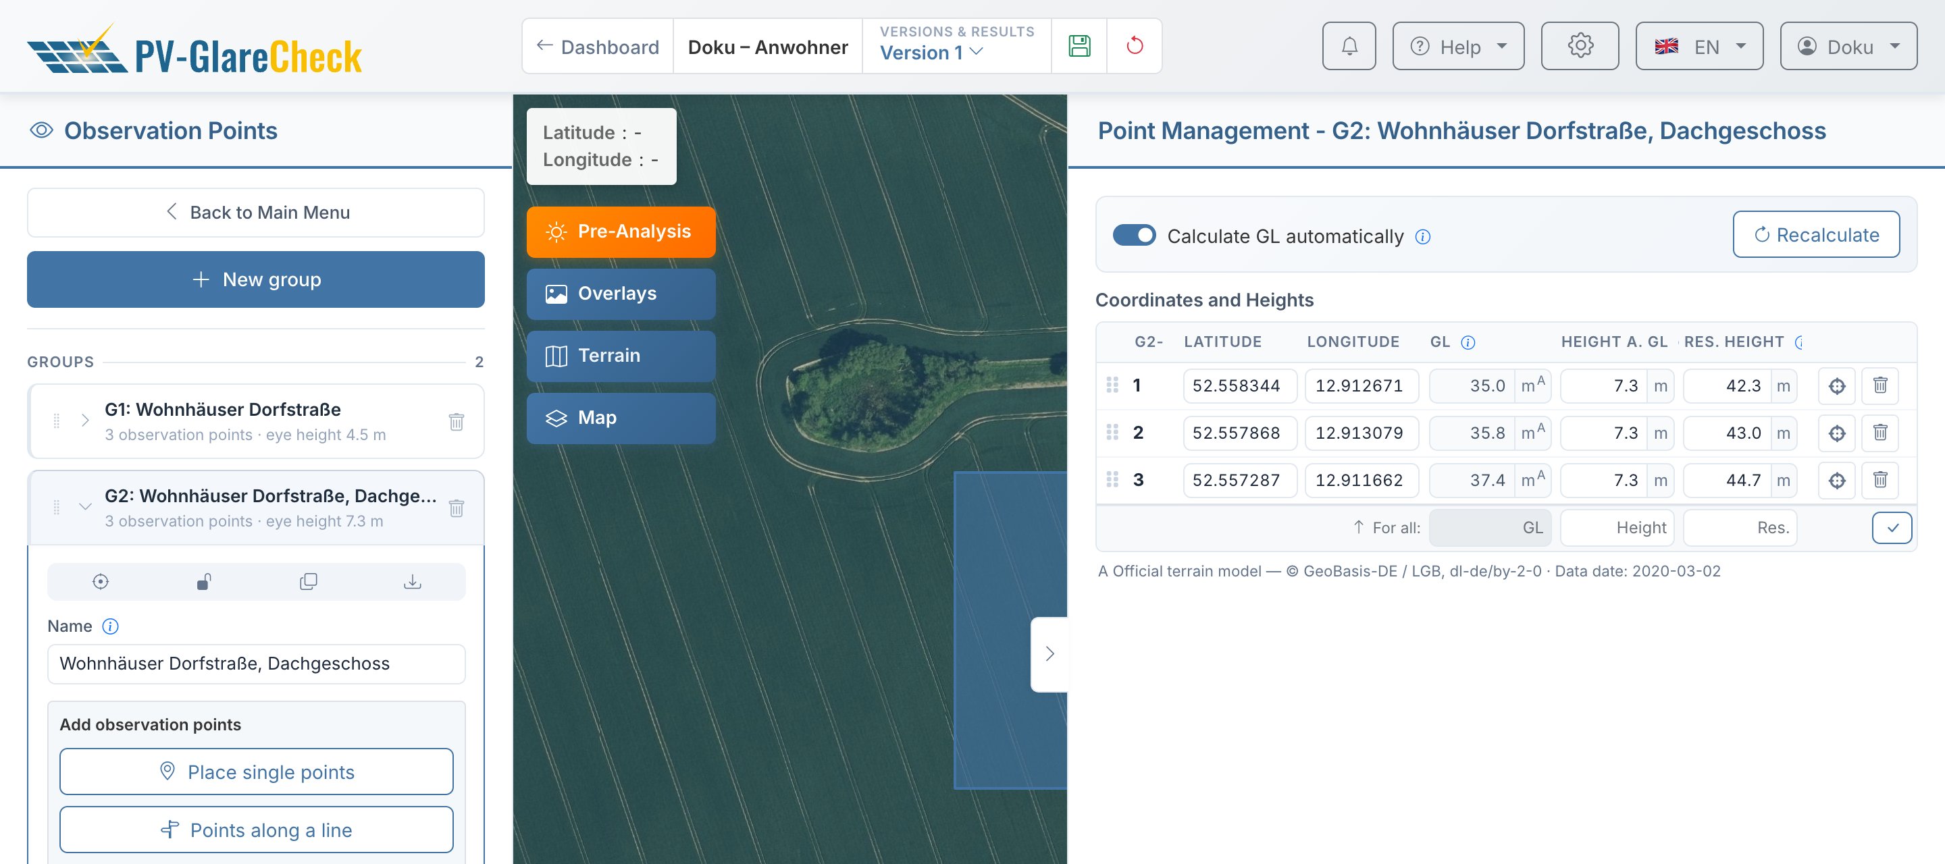Delete group G2 with its trash icon
The width and height of the screenshot is (1945, 864).
click(456, 508)
